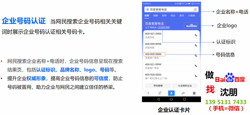Go back using the bottom left chevron
The height and width of the screenshot is (115, 250).
[x=149, y=93]
